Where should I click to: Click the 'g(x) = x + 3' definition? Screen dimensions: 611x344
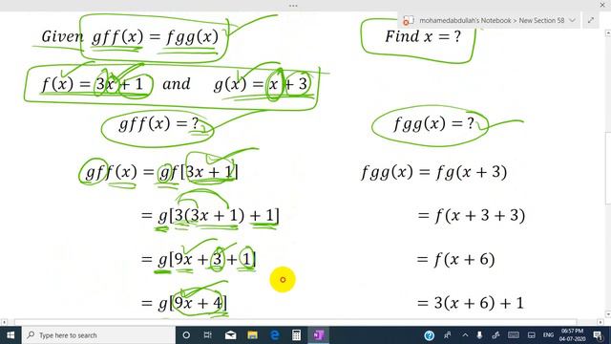[x=261, y=83]
